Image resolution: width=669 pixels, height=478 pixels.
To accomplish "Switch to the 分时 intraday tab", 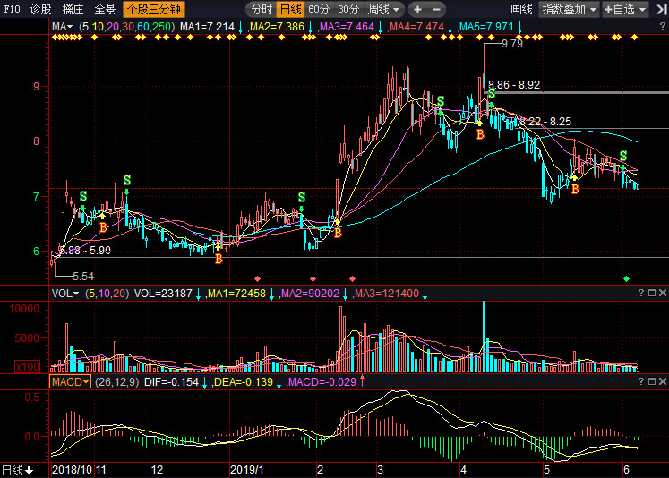I will tap(262, 9).
